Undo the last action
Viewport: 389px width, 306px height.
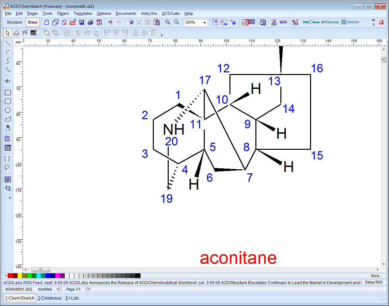point(110,22)
